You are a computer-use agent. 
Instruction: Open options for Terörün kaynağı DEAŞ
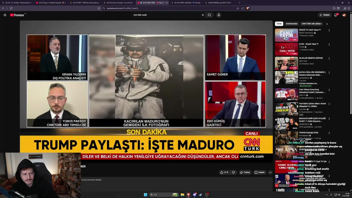click(x=329, y=133)
